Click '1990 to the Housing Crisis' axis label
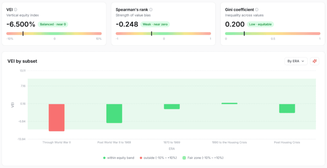The image size is (327, 168). coord(229,142)
